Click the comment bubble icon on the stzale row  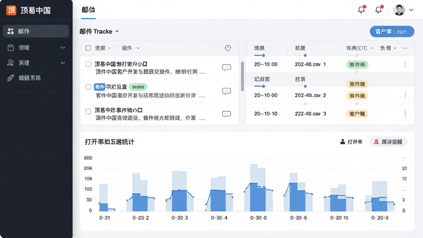tap(227, 91)
